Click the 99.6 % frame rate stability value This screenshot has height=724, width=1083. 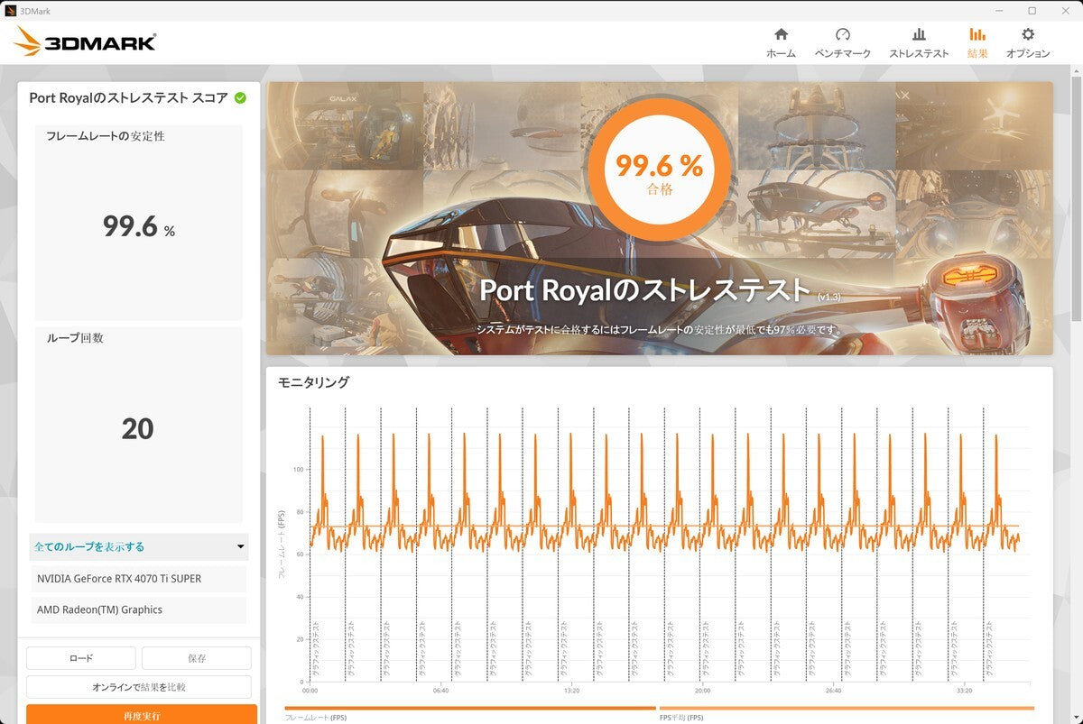point(138,227)
